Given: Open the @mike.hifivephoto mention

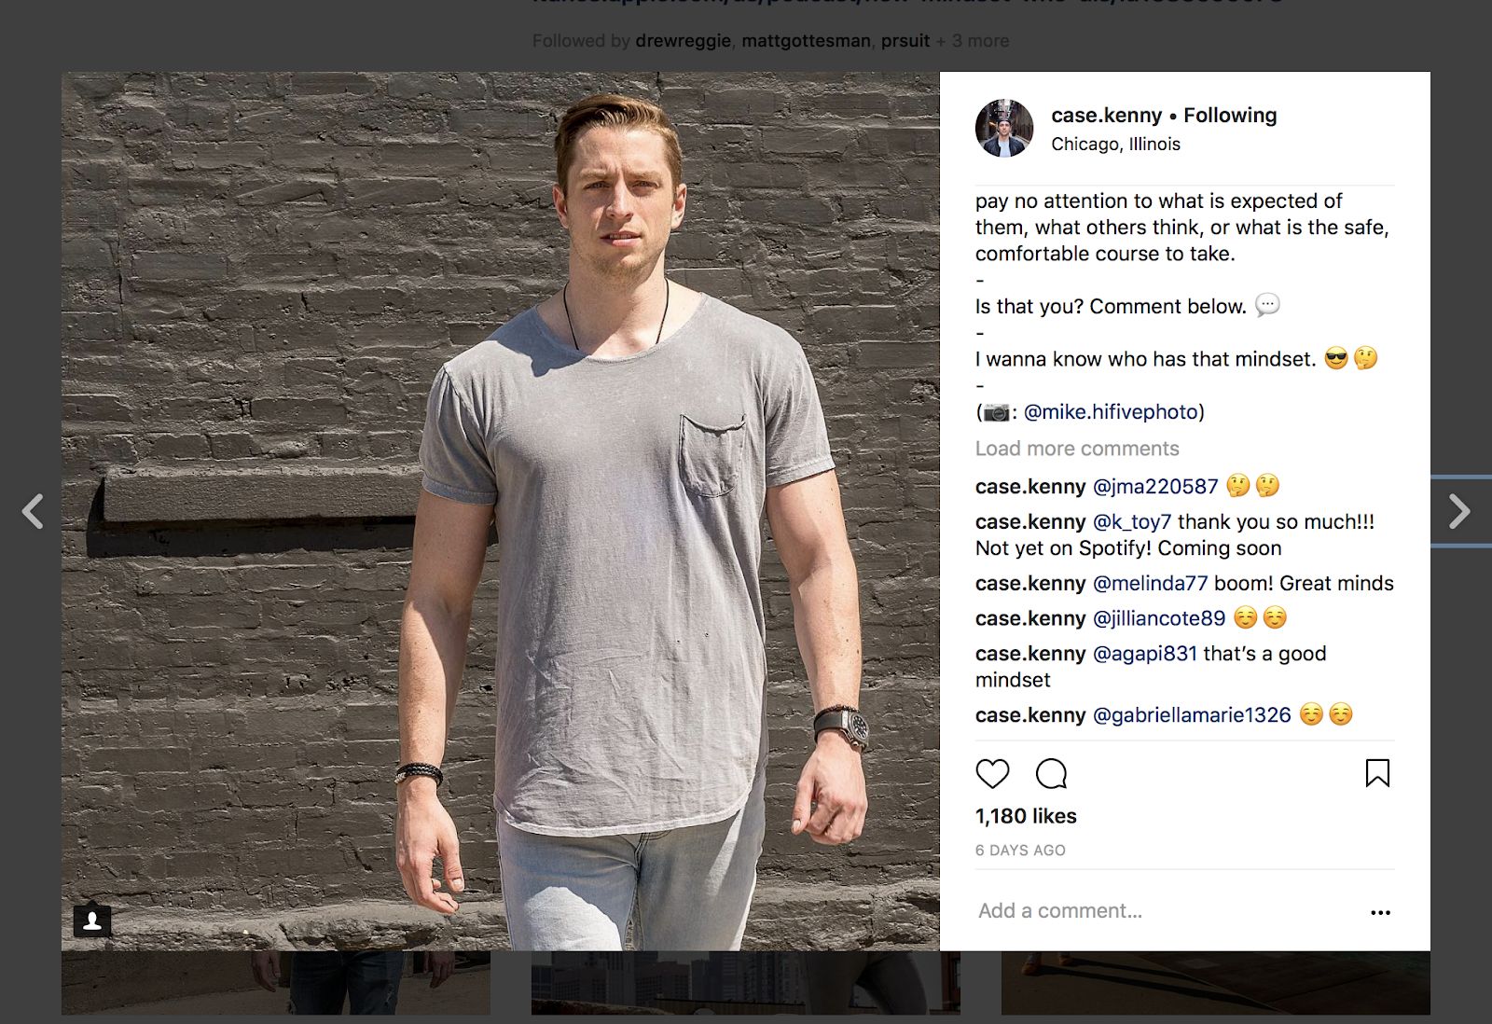Looking at the screenshot, I should (1111, 412).
